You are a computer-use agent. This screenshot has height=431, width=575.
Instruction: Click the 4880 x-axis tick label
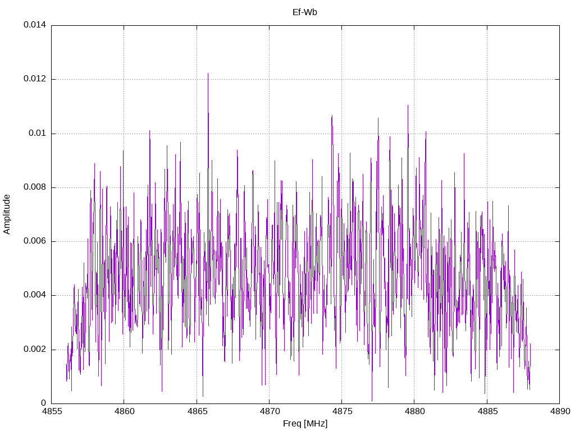[415, 411]
